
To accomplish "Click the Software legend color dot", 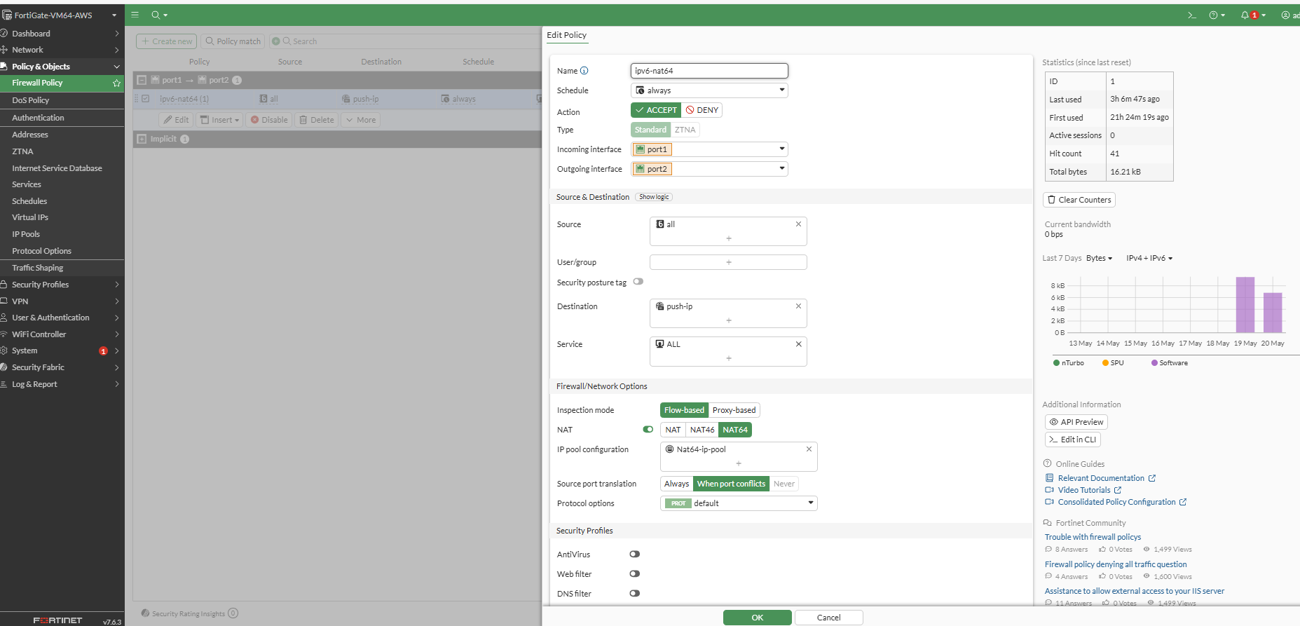I will [1154, 363].
